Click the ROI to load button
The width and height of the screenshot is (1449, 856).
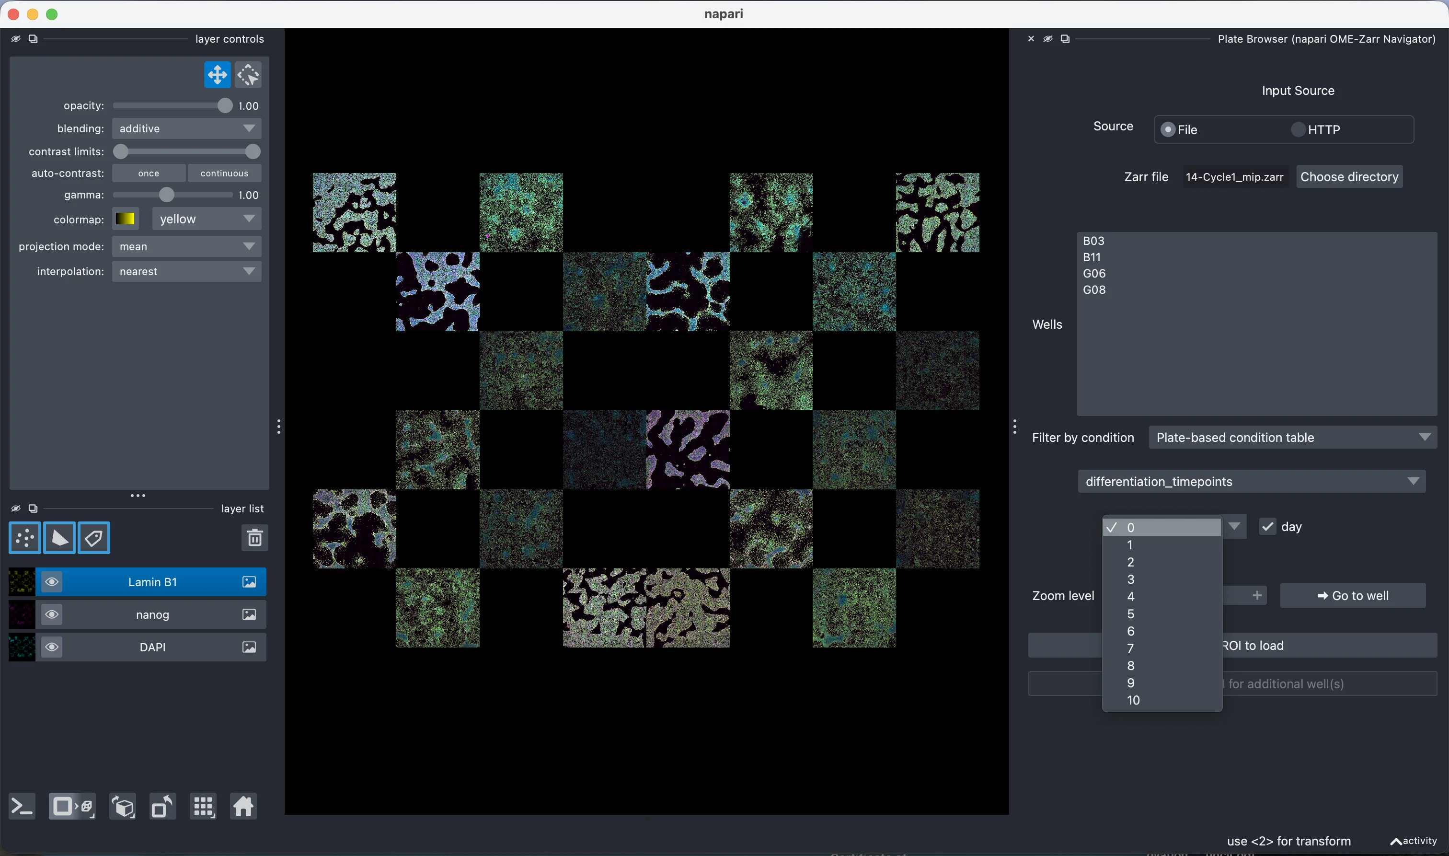[1232, 646]
